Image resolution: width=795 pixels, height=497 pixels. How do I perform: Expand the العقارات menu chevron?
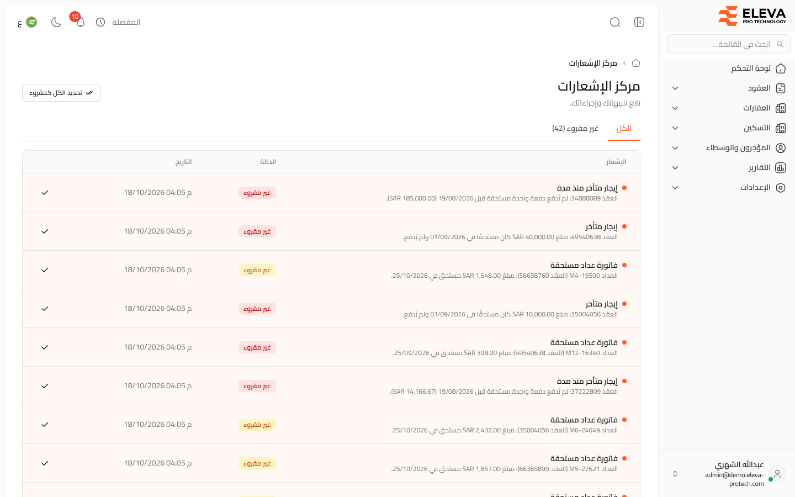[x=675, y=108]
